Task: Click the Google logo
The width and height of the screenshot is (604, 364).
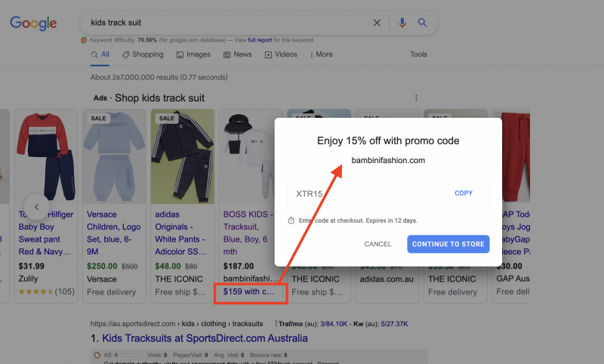Action: 33,23
